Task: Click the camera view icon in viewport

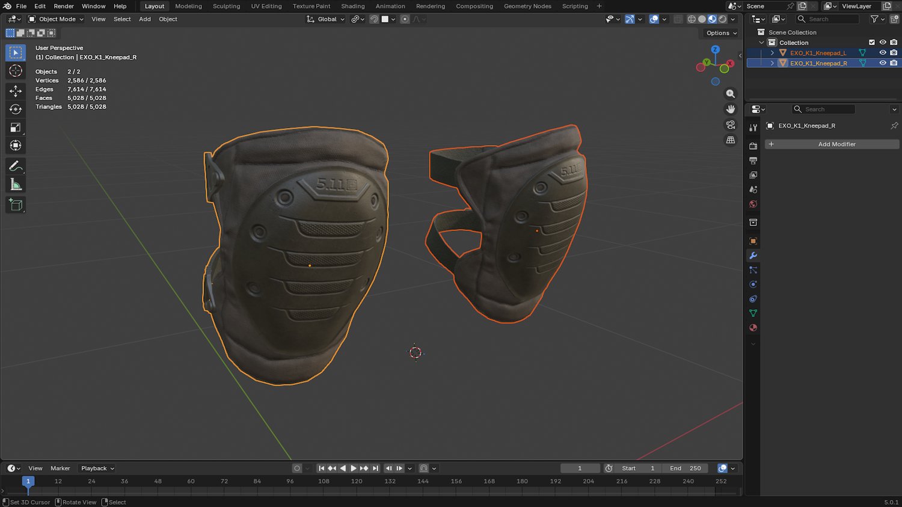Action: pos(731,125)
